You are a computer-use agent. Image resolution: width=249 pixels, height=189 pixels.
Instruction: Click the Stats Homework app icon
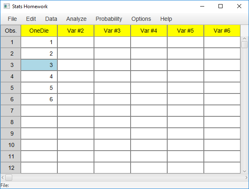(7, 7)
